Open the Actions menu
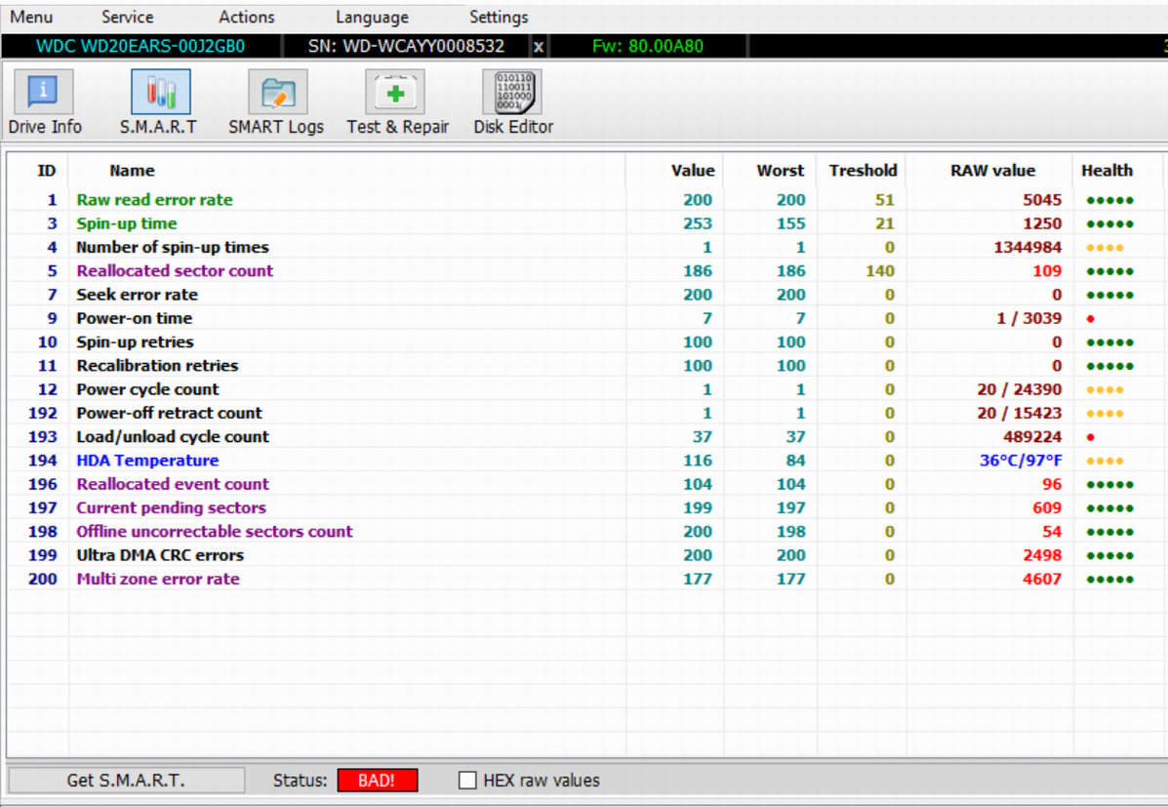Screen dimensions: 1168x807 coord(247,17)
